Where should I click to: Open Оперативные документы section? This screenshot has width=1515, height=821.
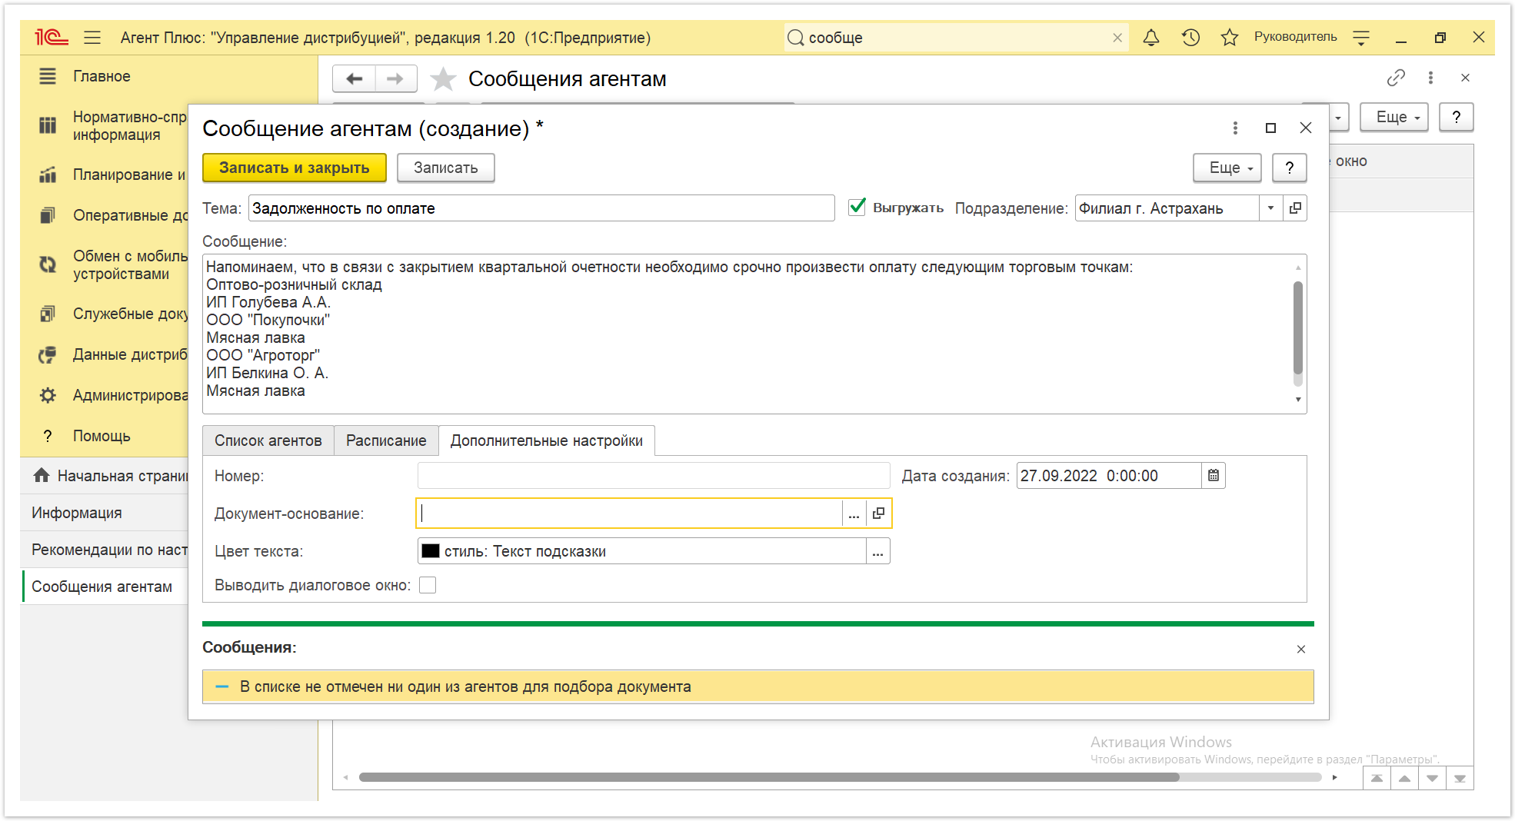(130, 215)
